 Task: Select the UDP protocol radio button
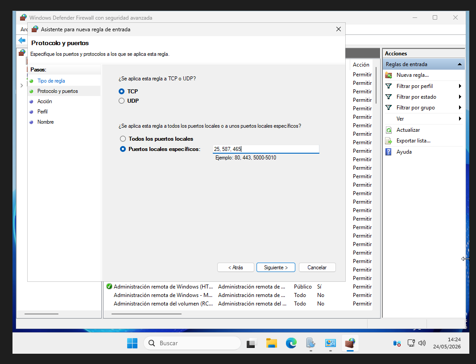pyautogui.click(x=121, y=101)
